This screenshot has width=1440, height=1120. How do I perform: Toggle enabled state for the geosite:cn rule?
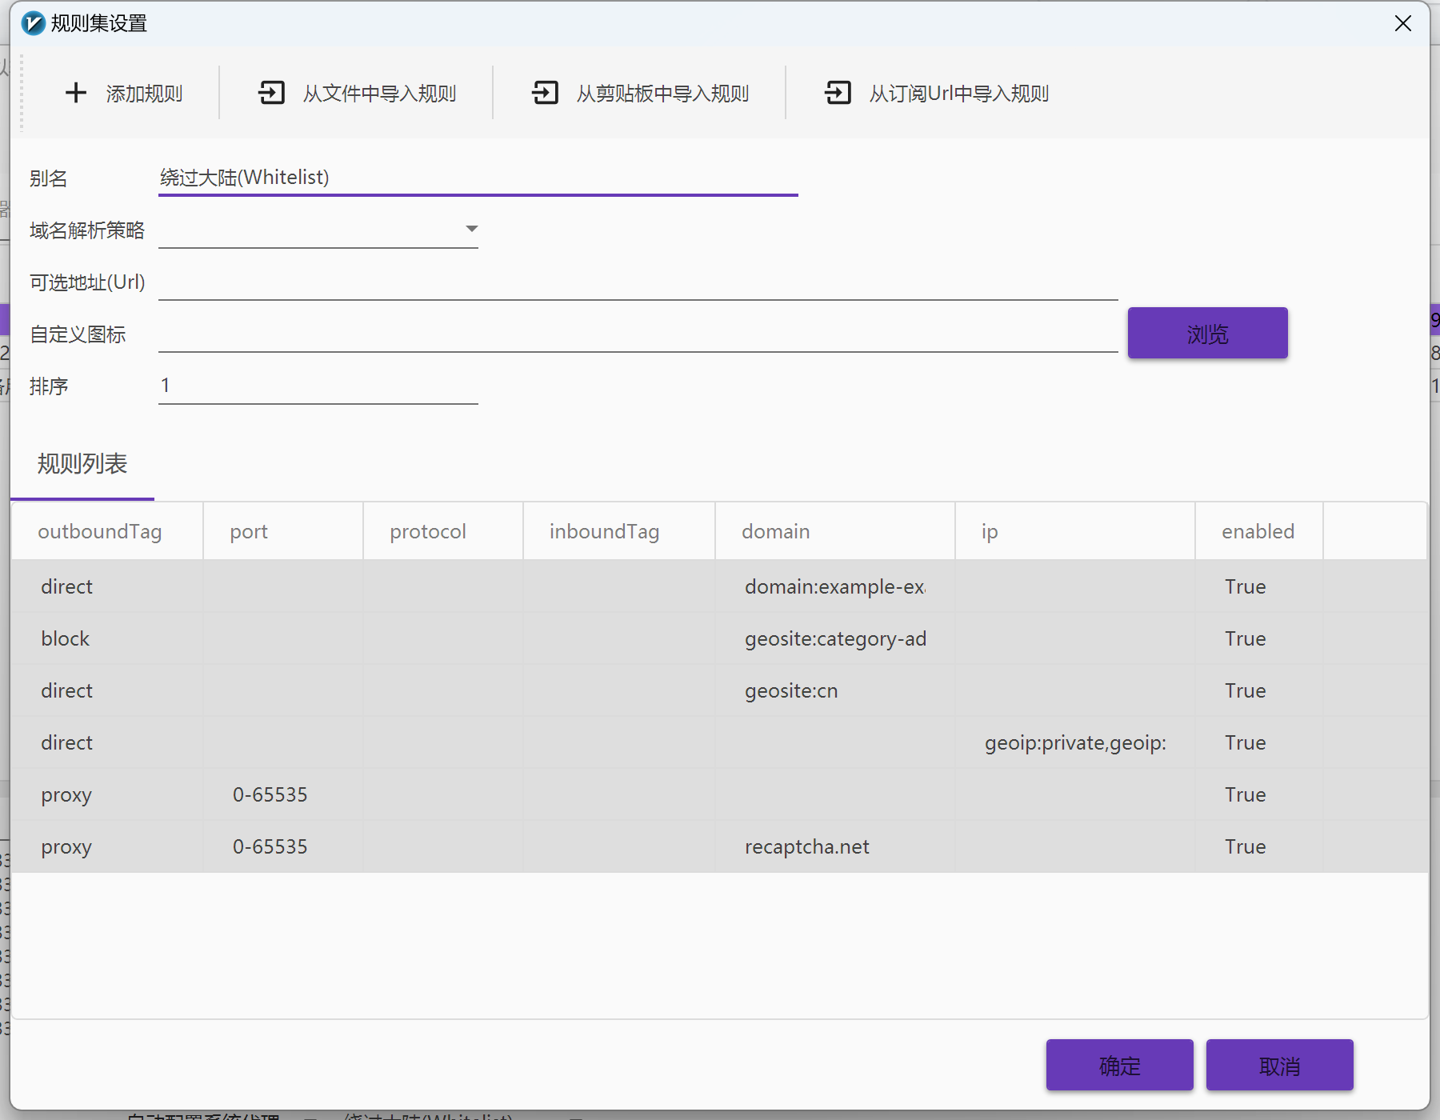tap(1245, 690)
